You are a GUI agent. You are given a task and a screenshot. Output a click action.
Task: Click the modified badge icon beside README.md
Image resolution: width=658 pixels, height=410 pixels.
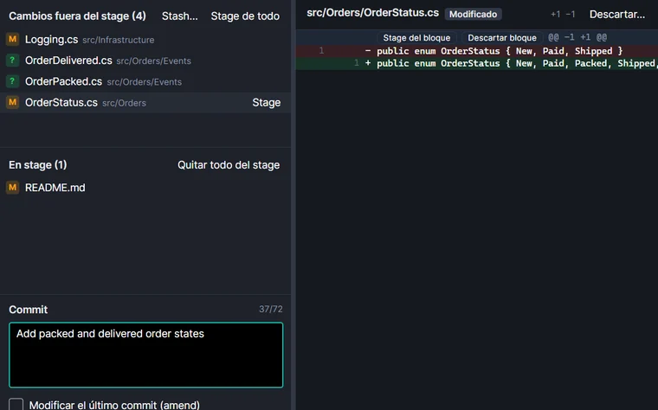(13, 188)
